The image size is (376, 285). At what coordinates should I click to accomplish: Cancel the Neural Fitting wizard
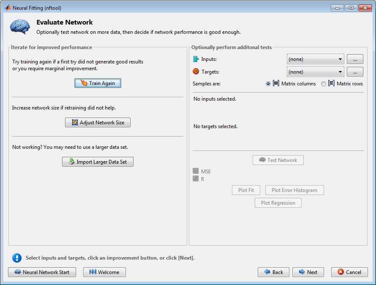coord(349,272)
